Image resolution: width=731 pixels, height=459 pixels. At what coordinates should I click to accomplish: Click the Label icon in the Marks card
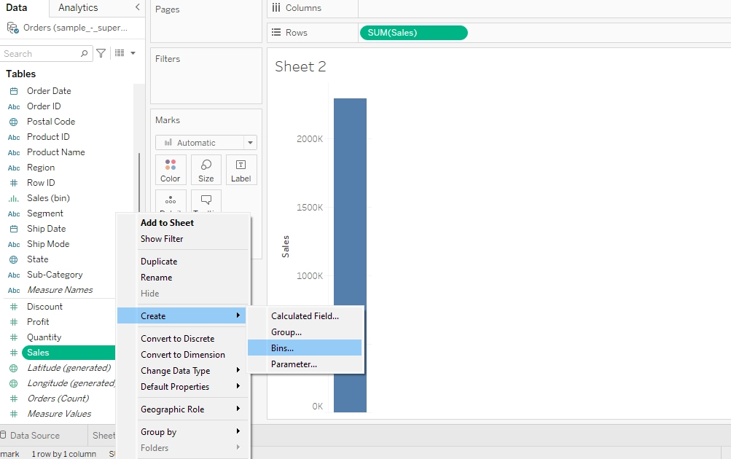click(x=241, y=169)
